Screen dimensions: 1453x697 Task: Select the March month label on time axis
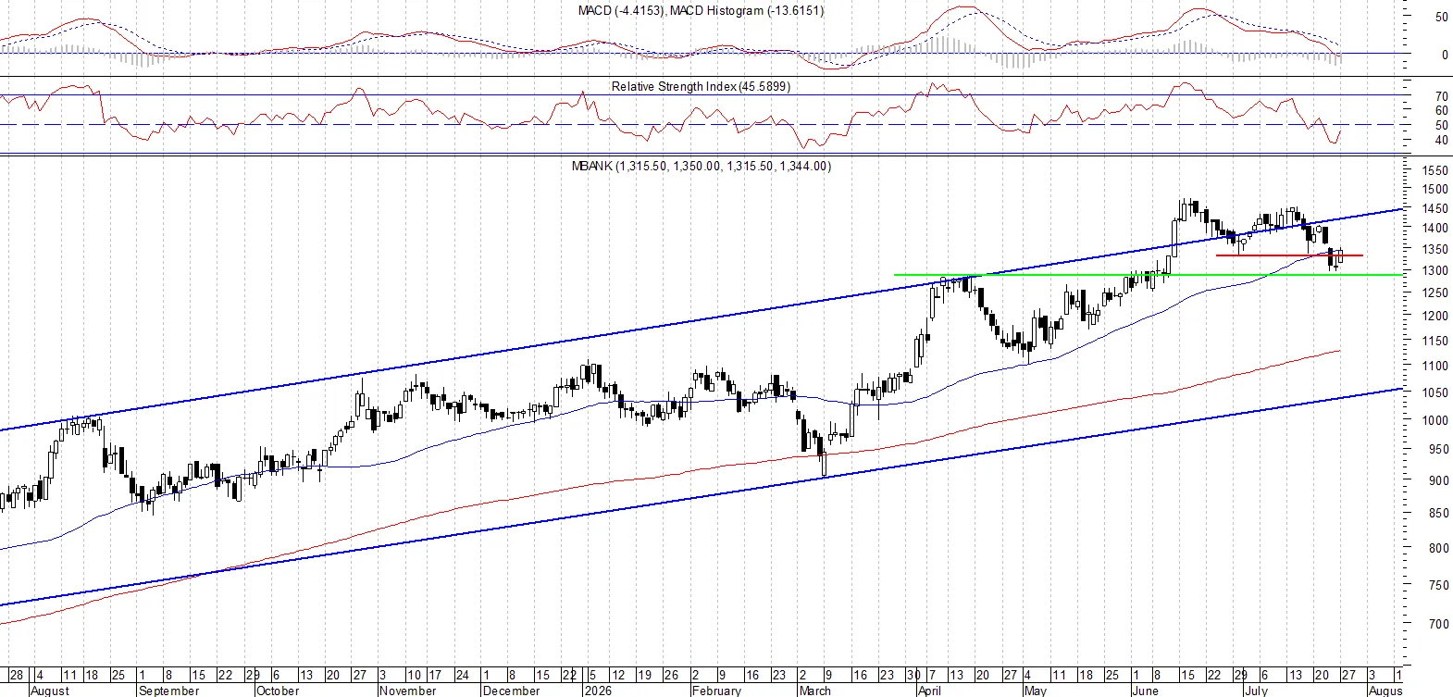click(814, 691)
